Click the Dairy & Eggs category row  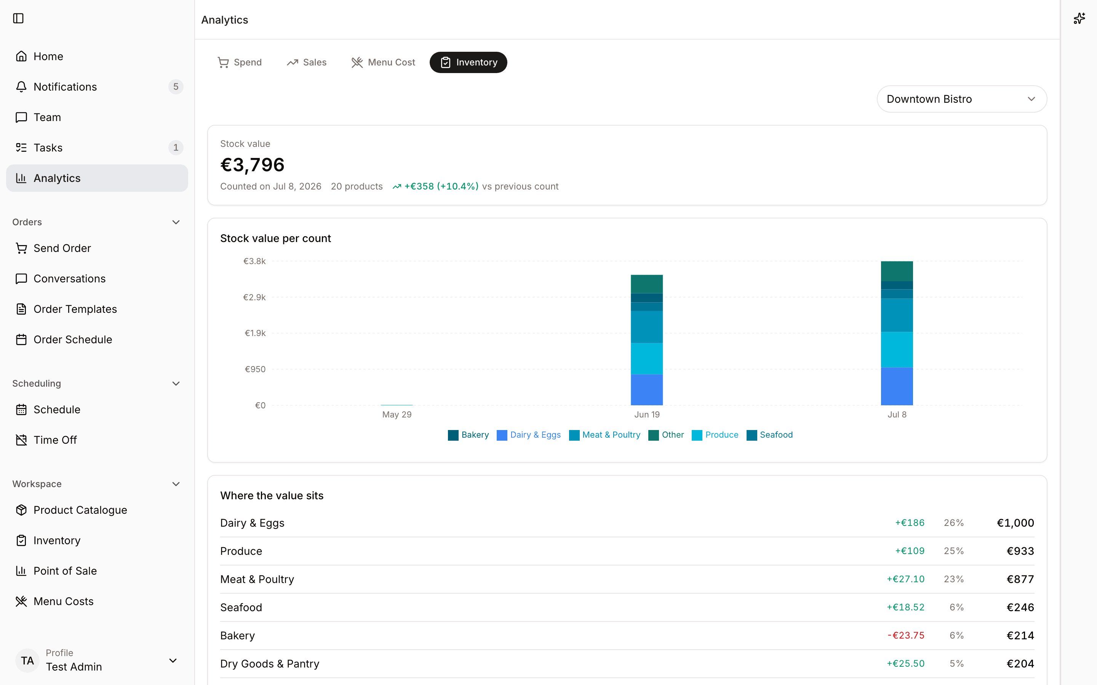[x=627, y=523]
